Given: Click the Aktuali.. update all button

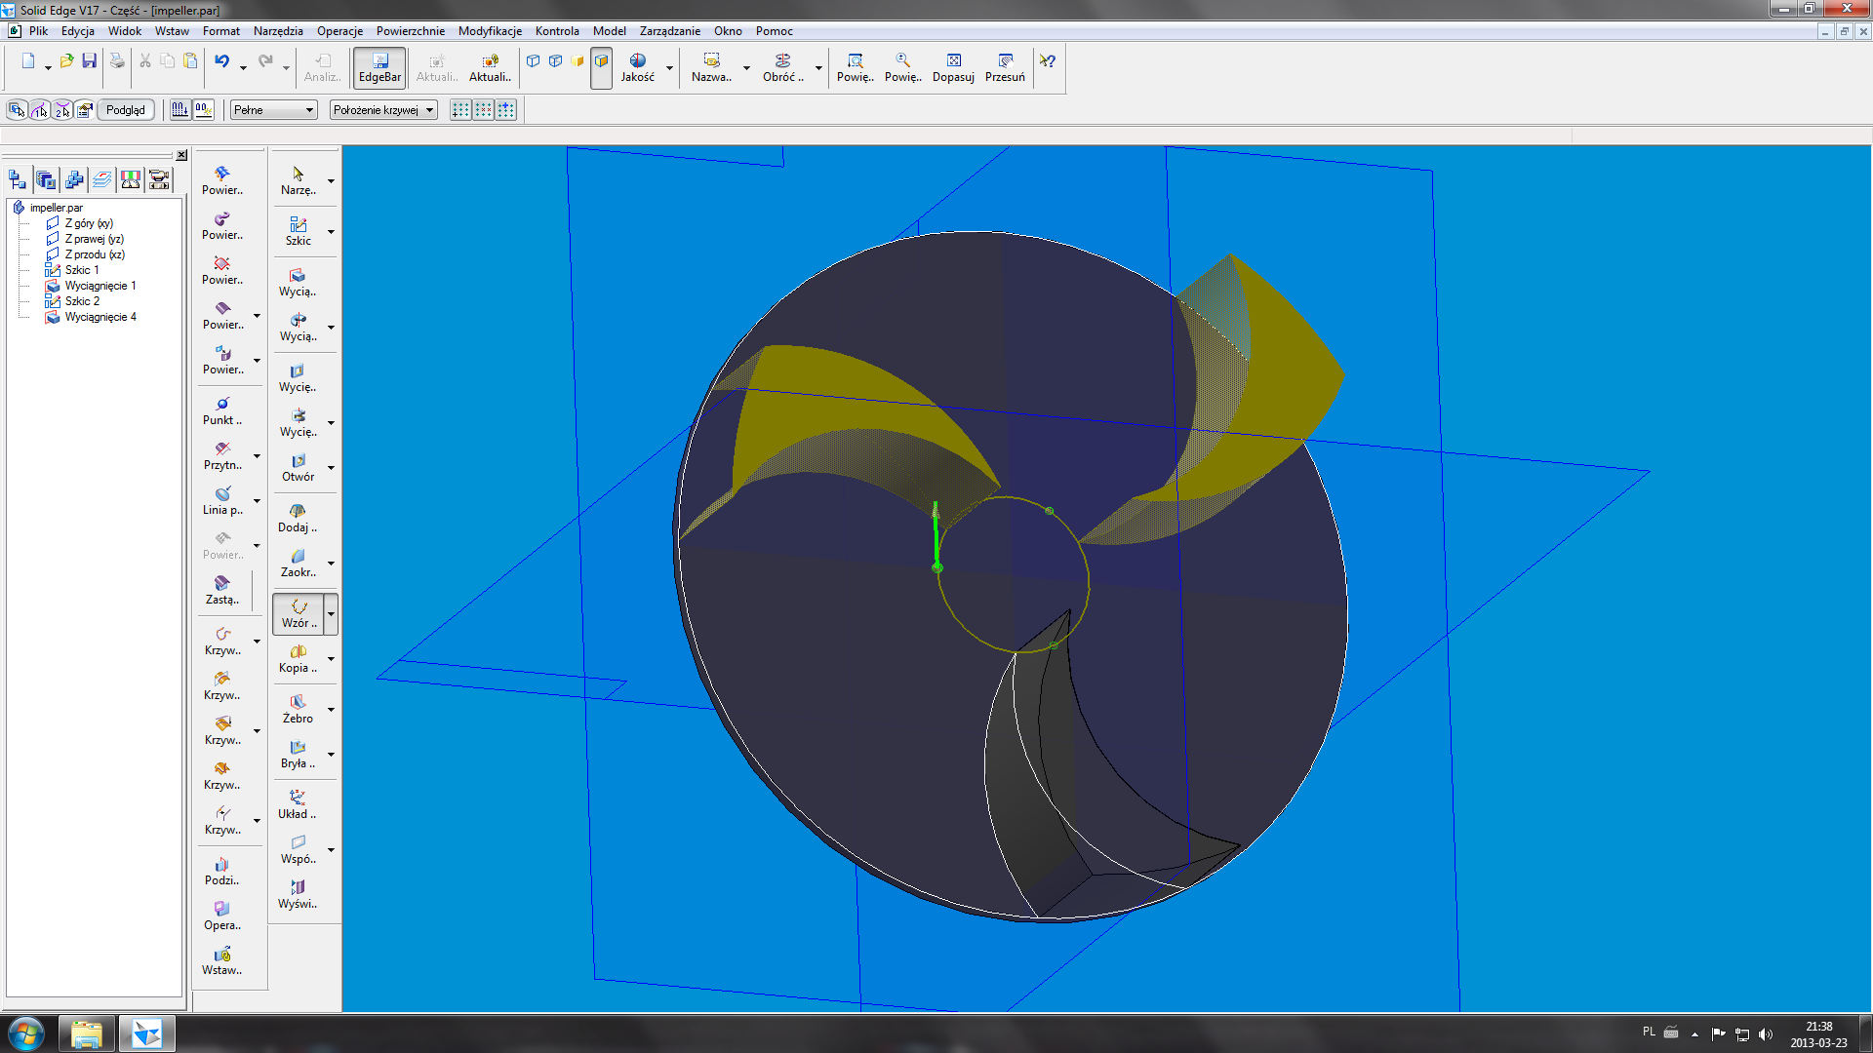Looking at the screenshot, I should 490,68.
